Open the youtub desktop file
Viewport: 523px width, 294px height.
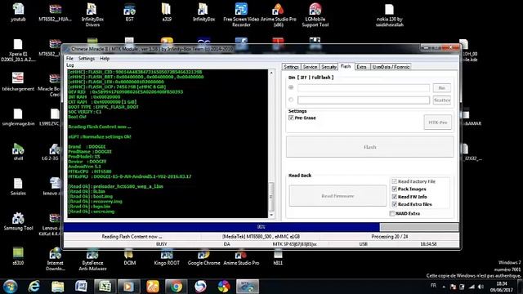tap(18, 13)
